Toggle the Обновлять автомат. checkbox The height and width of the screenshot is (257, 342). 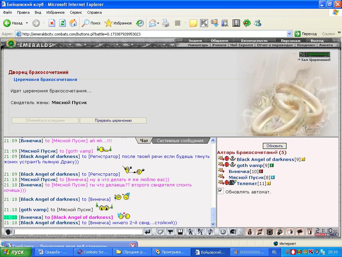click(220, 191)
